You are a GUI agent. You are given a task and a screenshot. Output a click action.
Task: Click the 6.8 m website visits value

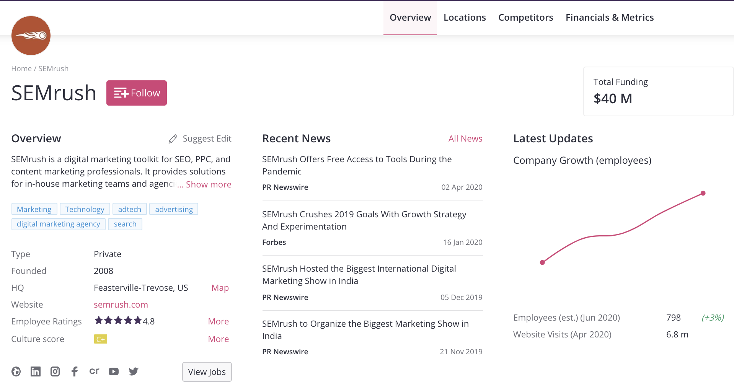tap(677, 334)
